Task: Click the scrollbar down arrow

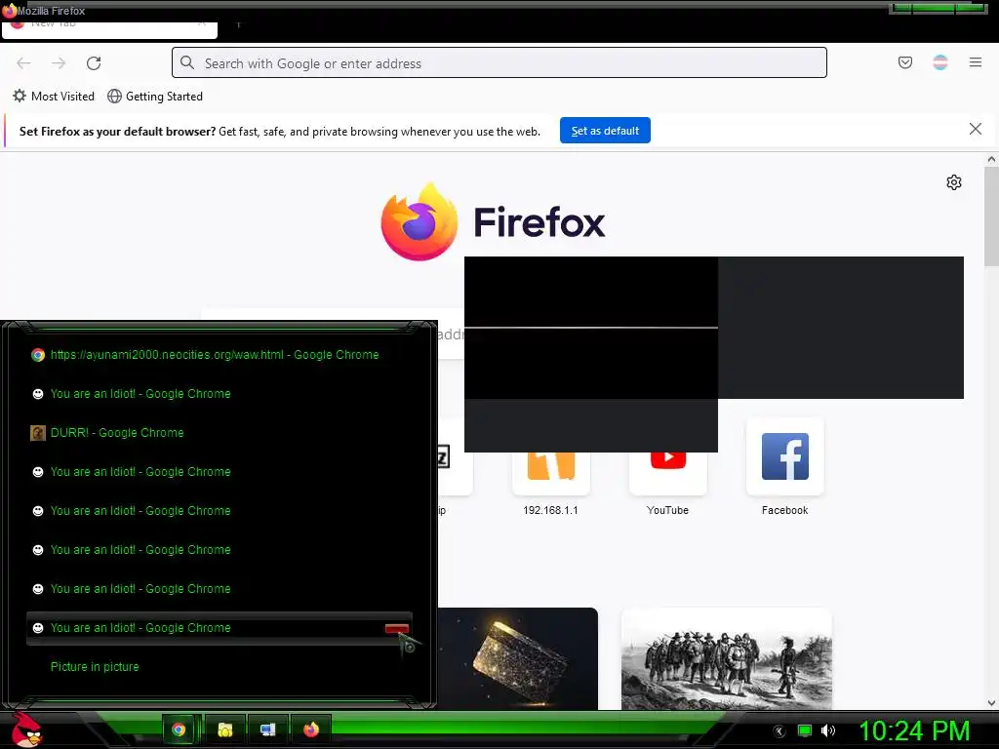Action: 991,703
